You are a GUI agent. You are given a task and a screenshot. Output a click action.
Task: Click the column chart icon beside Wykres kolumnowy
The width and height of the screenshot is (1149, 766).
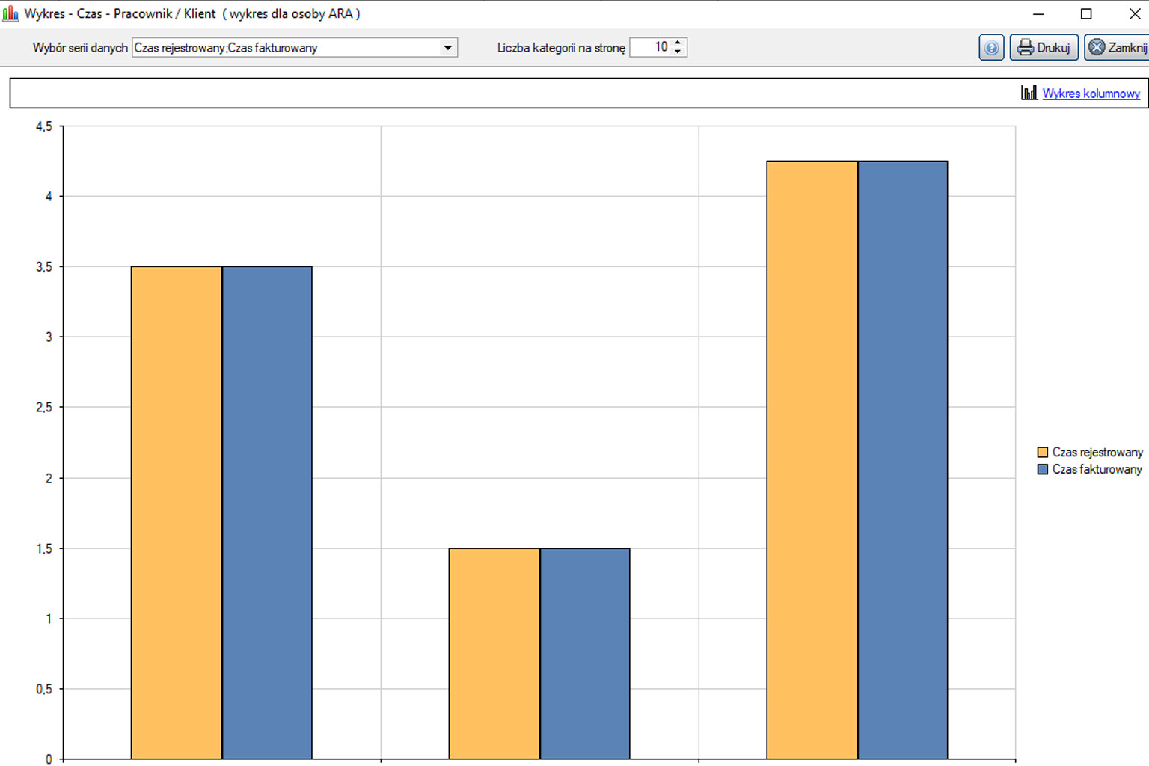pos(1029,93)
